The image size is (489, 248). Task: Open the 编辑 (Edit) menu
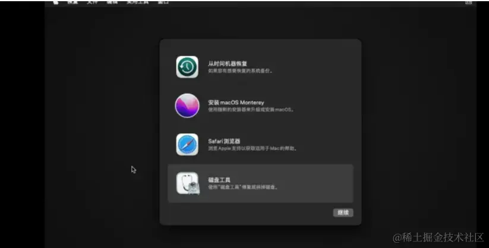(112, 2)
